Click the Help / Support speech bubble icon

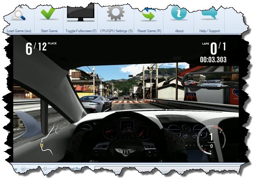209,13
